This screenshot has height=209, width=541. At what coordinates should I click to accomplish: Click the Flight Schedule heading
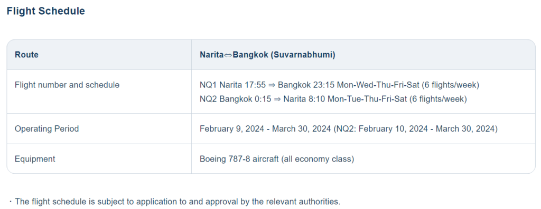pos(45,11)
